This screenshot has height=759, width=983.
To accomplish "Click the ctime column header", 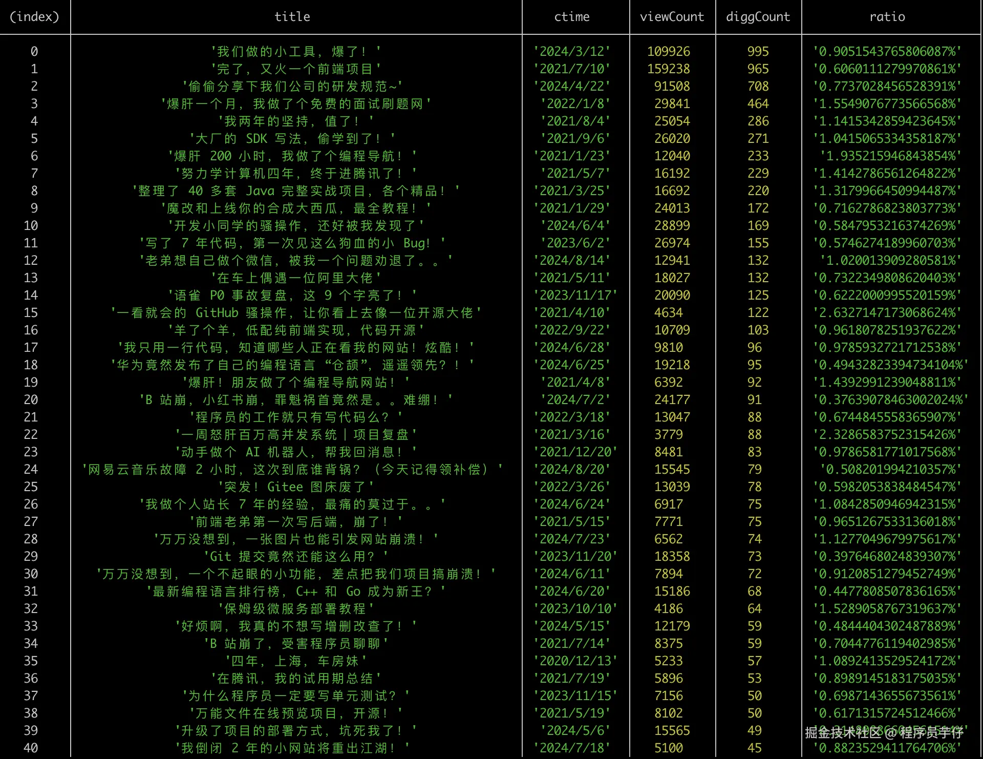I will tap(572, 17).
